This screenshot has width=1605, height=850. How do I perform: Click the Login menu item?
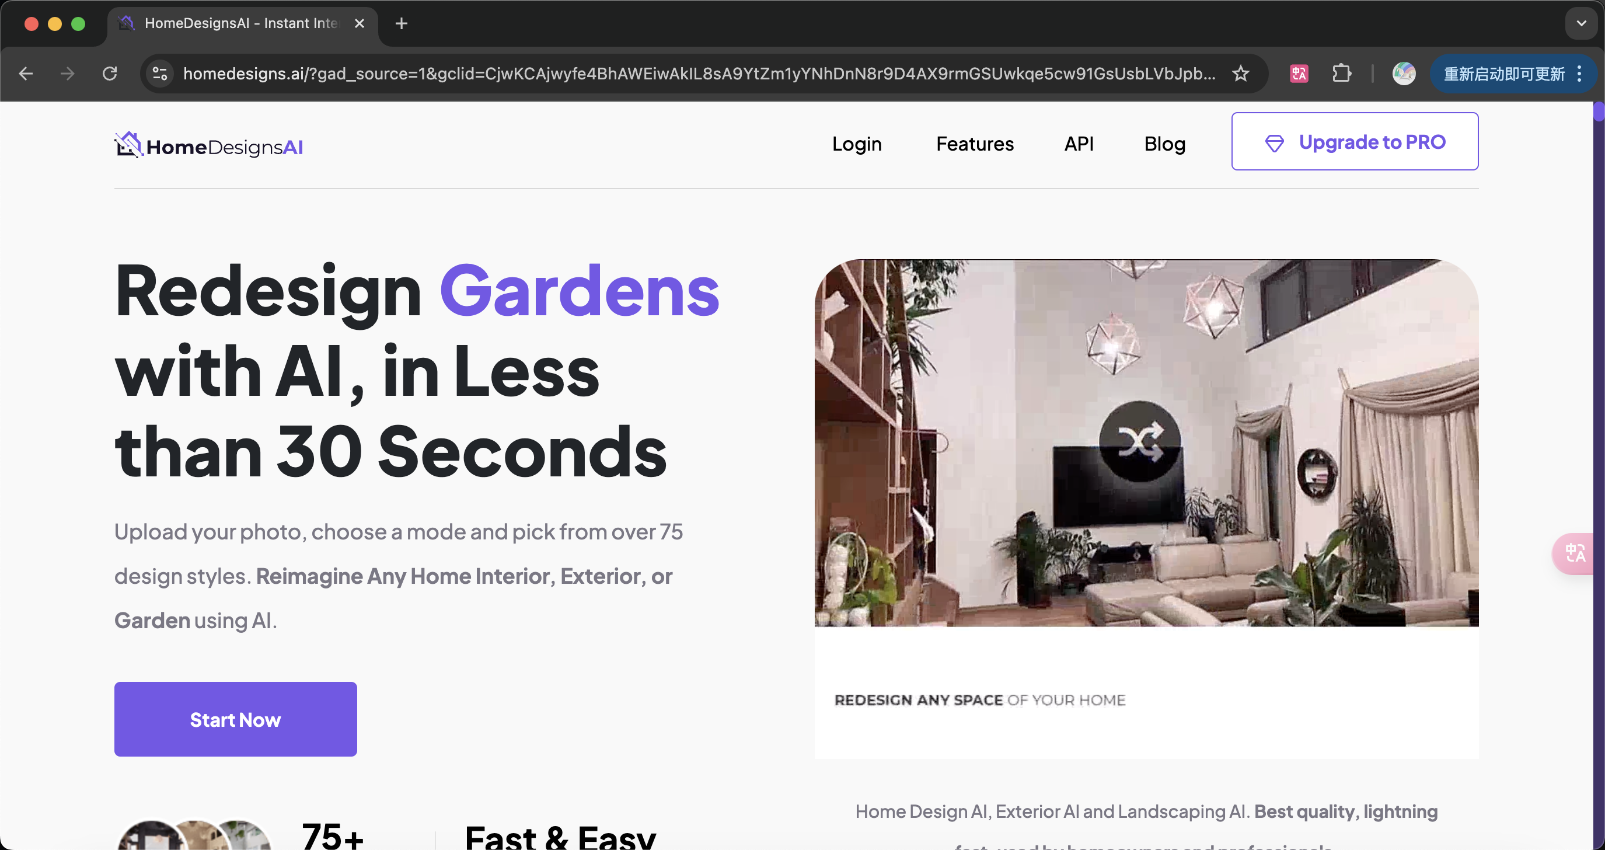[857, 142]
